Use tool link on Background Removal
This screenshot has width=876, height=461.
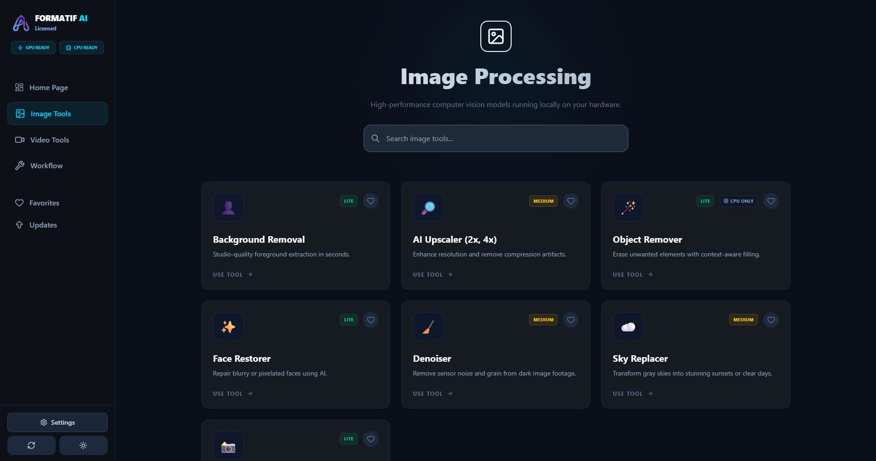(233, 274)
